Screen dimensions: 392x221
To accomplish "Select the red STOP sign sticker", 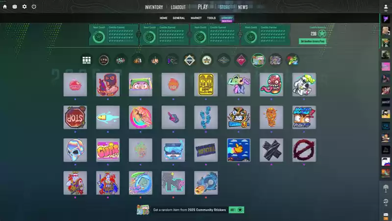I will 75,117.
